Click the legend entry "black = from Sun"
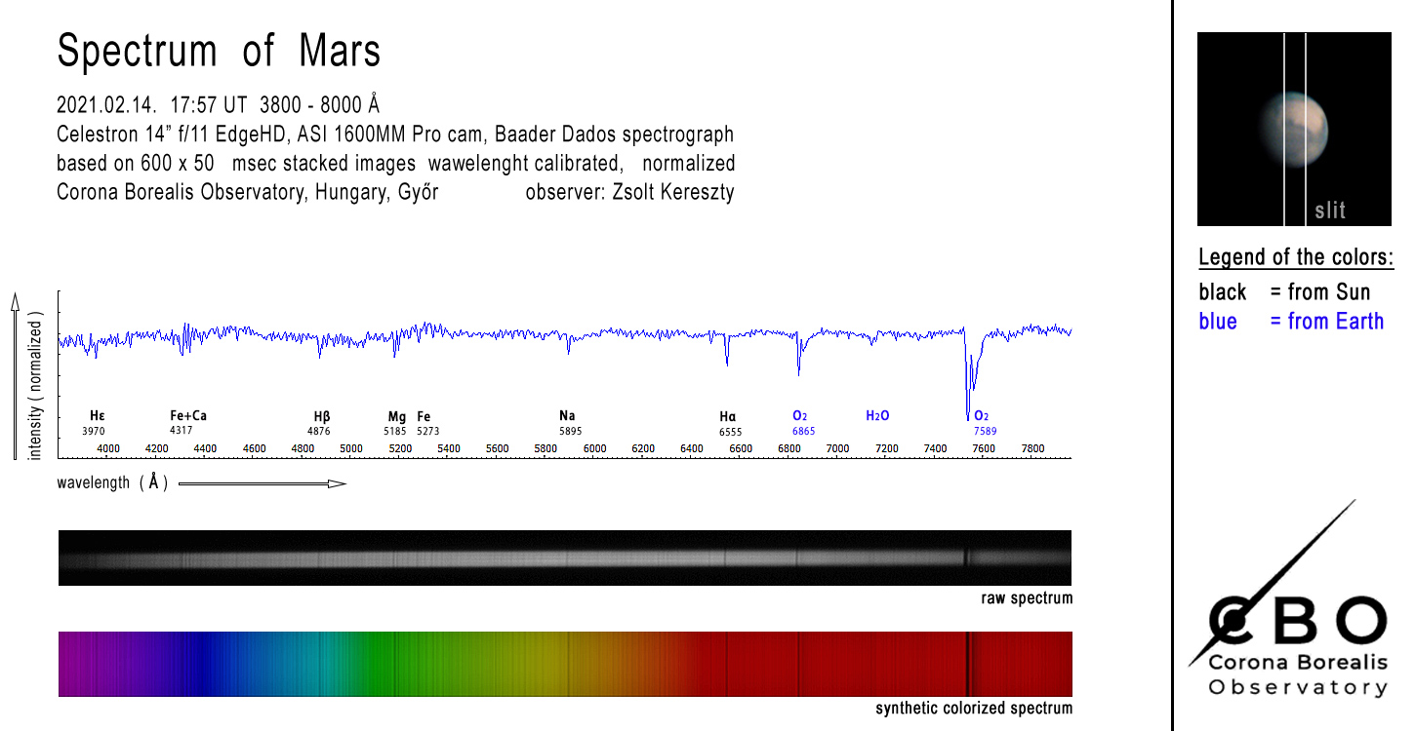The width and height of the screenshot is (1415, 731). 1284,291
